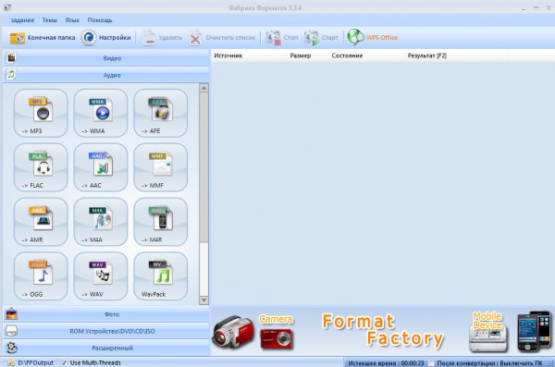The width and height of the screenshot is (555, 367).
Task: Sort by the Размер column header
Action: tap(308, 55)
